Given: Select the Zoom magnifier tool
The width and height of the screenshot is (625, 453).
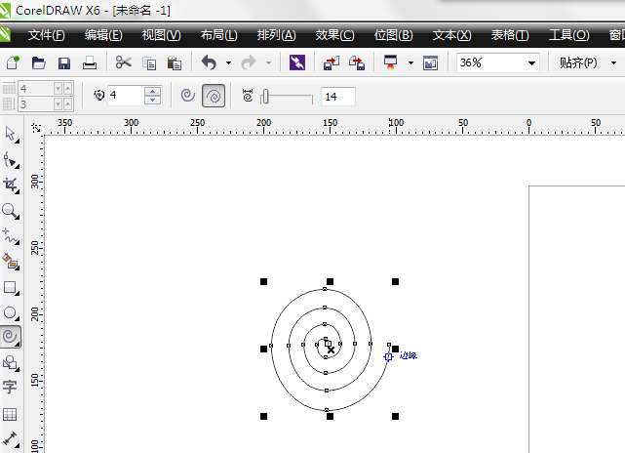Looking at the screenshot, I should click(11, 211).
